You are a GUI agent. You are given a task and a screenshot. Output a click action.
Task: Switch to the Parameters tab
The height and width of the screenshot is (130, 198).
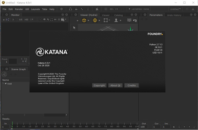coord(156,15)
